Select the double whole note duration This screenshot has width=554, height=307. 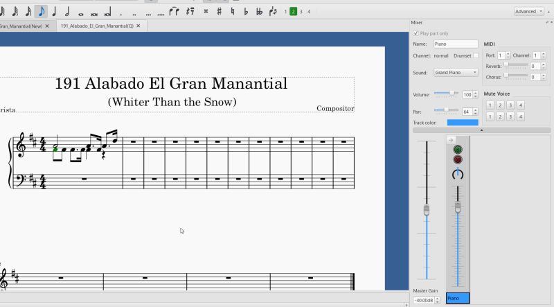coord(94,14)
